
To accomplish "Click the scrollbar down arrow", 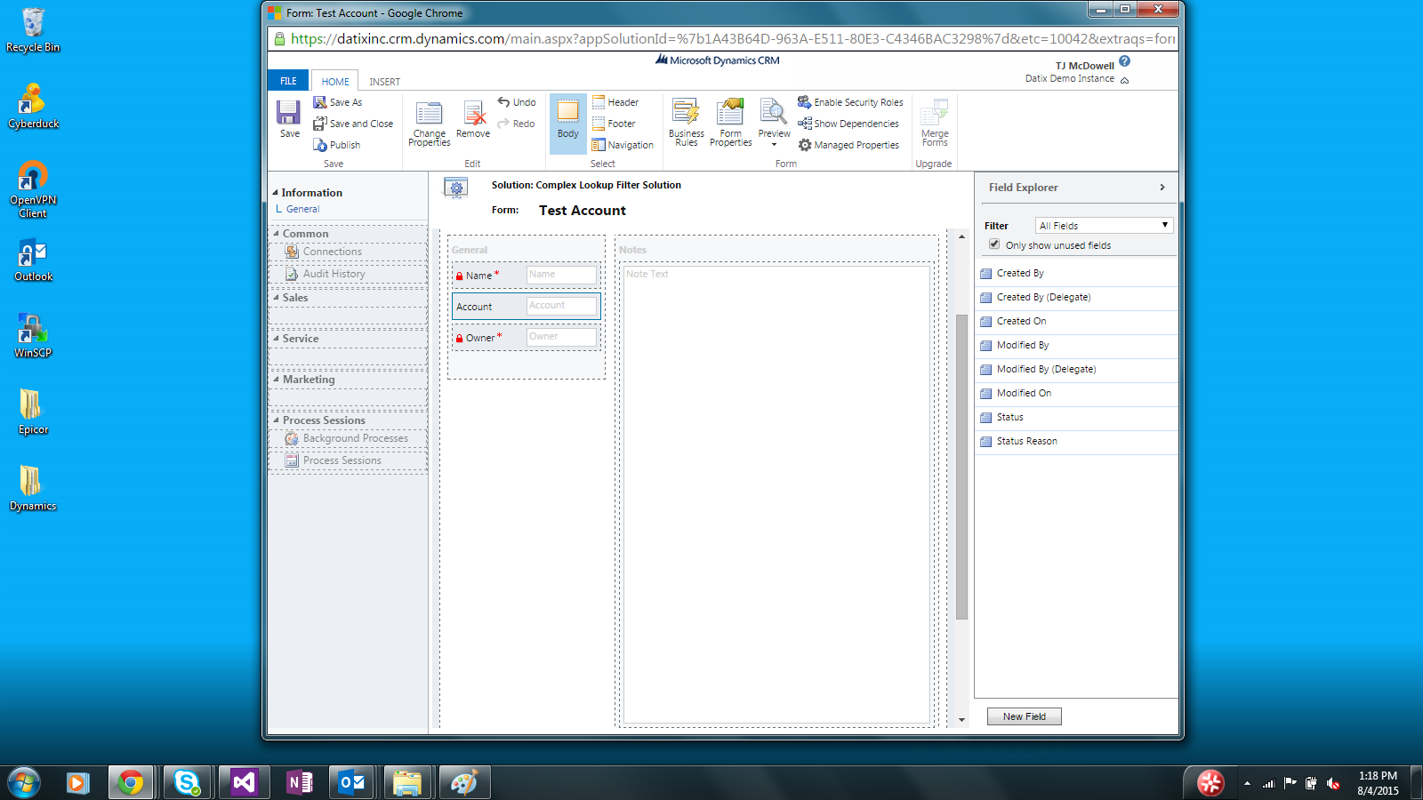I will tap(961, 720).
